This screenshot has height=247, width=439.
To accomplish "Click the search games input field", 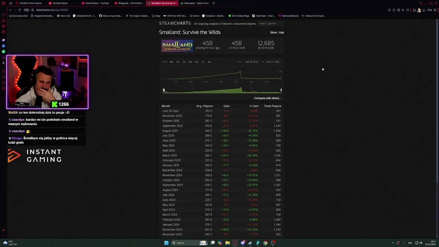I will pyautogui.click(x=270, y=23).
